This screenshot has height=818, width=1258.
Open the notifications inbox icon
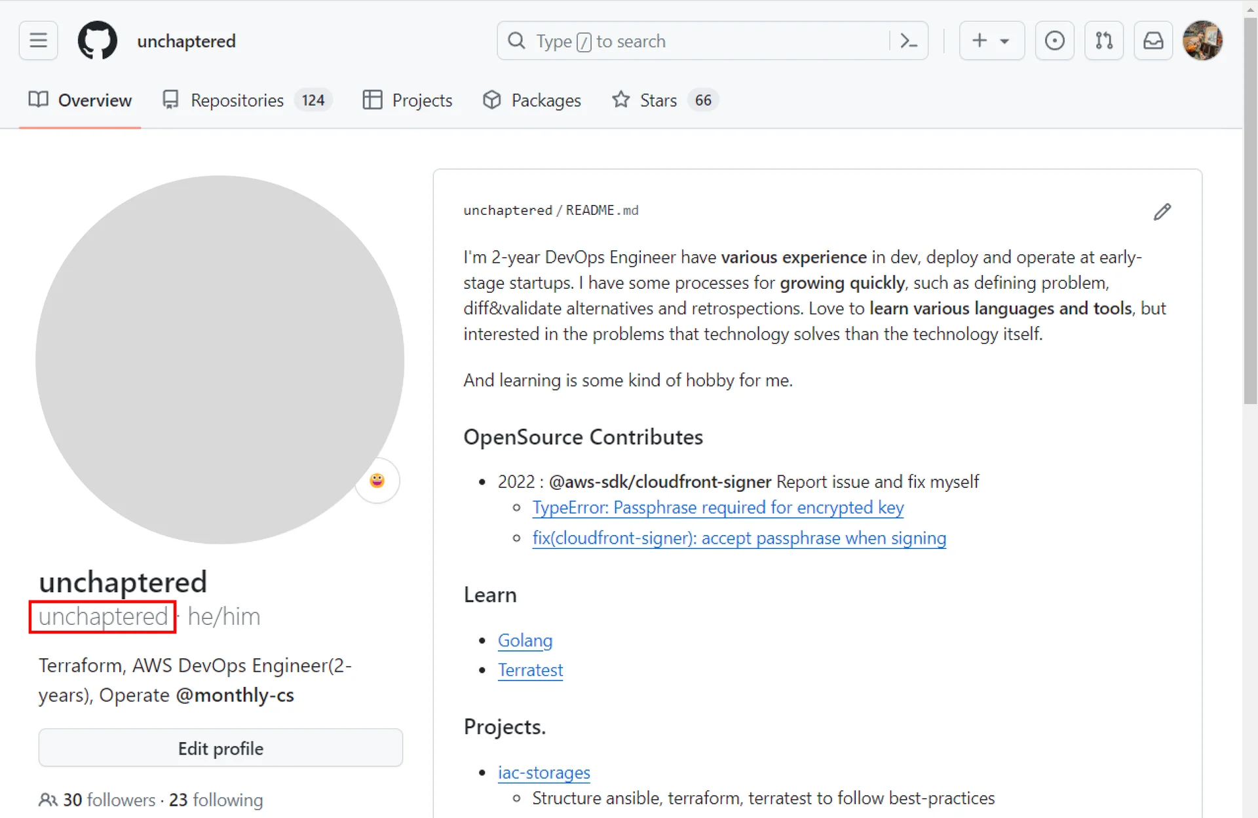1153,41
